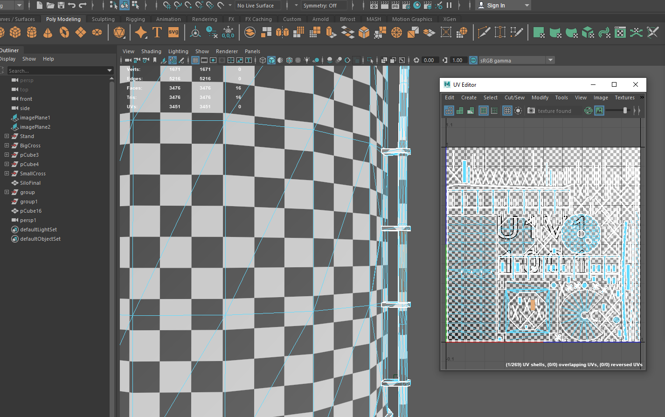
Task: Click the SVG tool on the shelf
Action: [x=173, y=32]
